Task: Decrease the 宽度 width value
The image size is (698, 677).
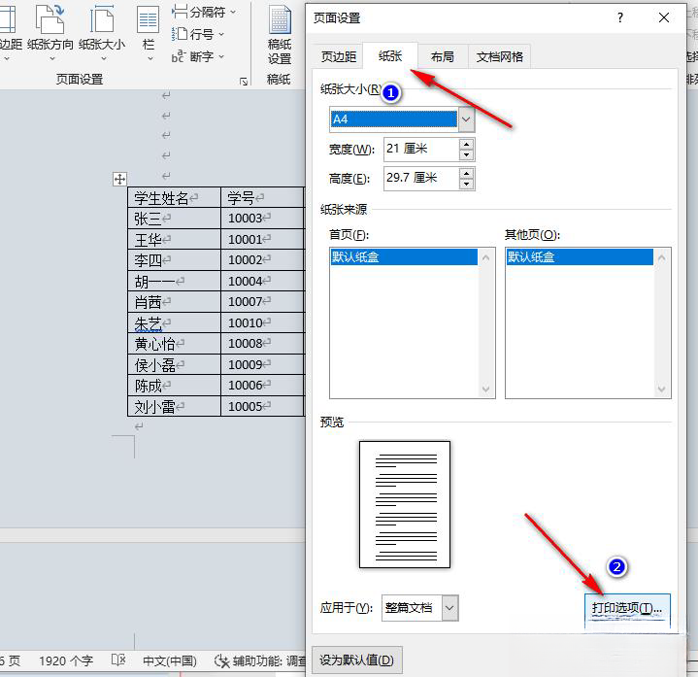Action: coord(466,154)
